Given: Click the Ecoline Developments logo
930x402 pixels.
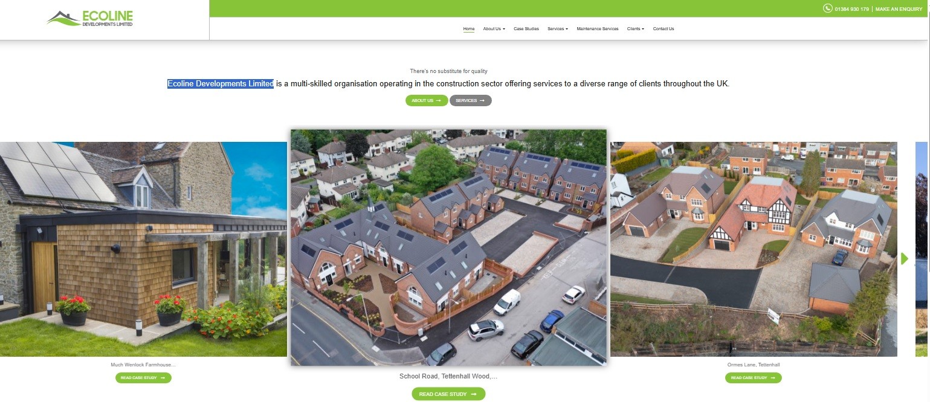Looking at the screenshot, I should 90,19.
